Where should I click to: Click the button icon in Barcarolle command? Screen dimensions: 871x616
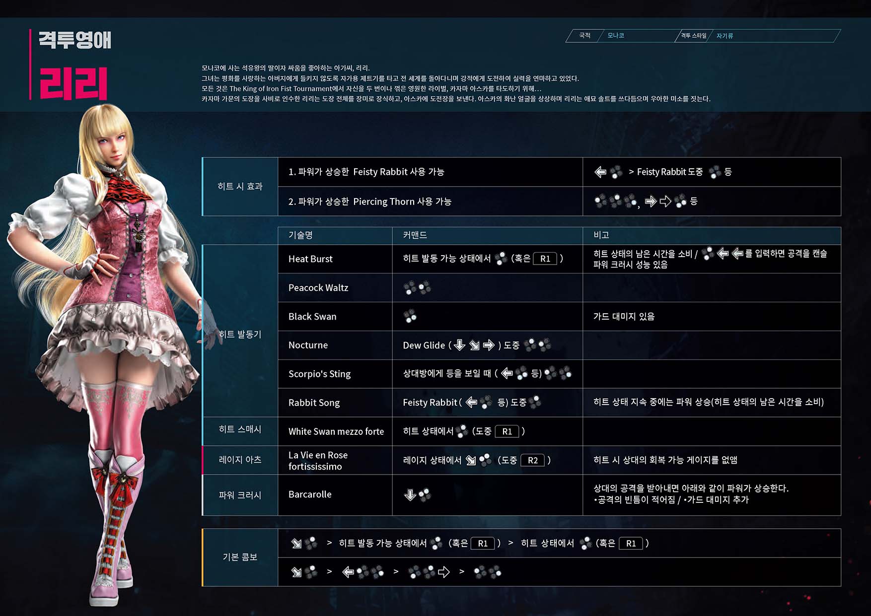click(425, 494)
